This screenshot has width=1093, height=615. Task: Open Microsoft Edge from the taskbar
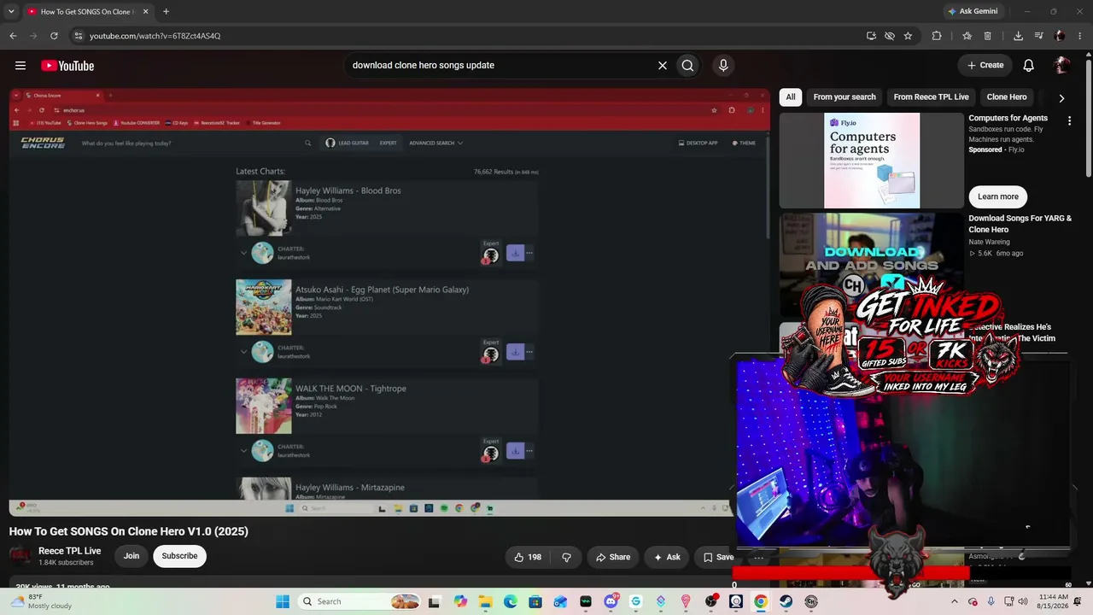(510, 601)
